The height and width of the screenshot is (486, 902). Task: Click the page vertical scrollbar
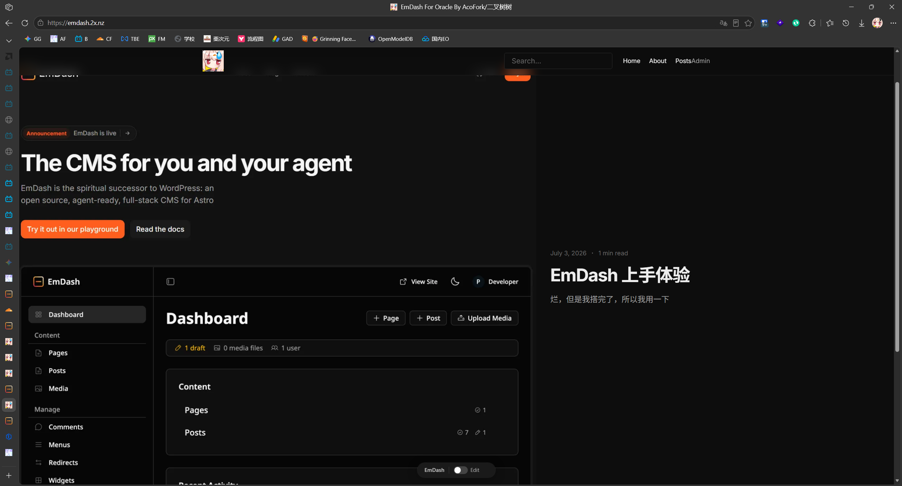(897, 216)
